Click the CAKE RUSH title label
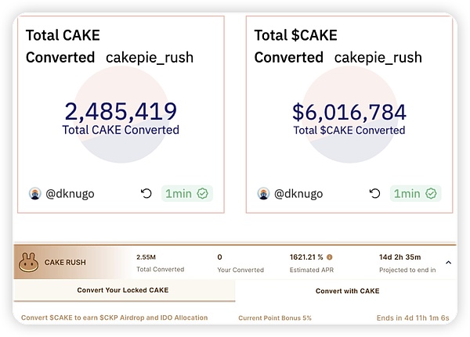The width and height of the screenshot is (470, 337). point(65,263)
